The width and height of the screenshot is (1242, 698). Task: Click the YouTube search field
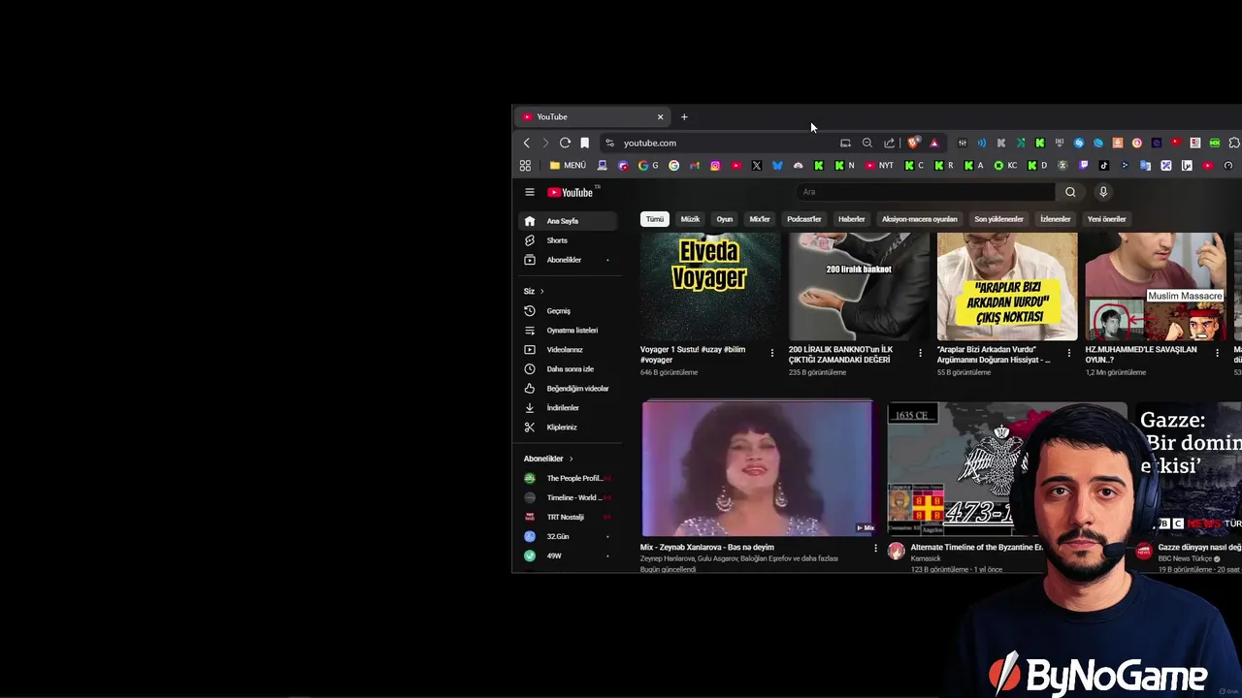(x=925, y=192)
